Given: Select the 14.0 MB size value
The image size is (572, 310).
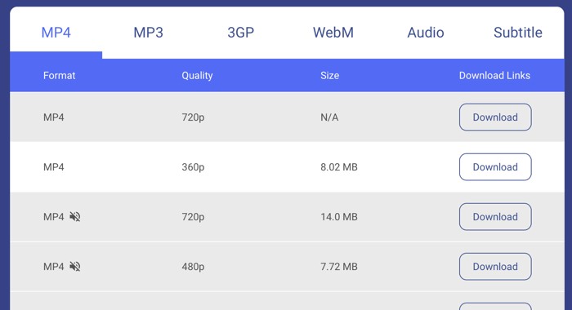Looking at the screenshot, I should point(339,217).
